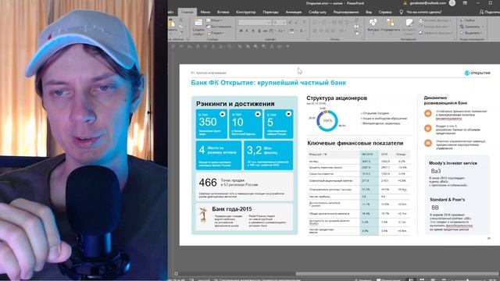Open the Контур фигуры dropdown

click(x=434, y=27)
